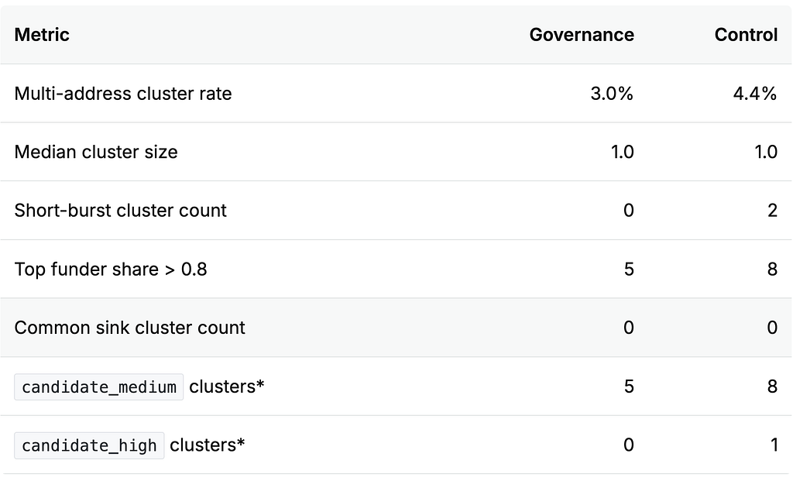793x481 pixels.
Task: Click the 4.4% Control cluster rate value
Action: 755,94
